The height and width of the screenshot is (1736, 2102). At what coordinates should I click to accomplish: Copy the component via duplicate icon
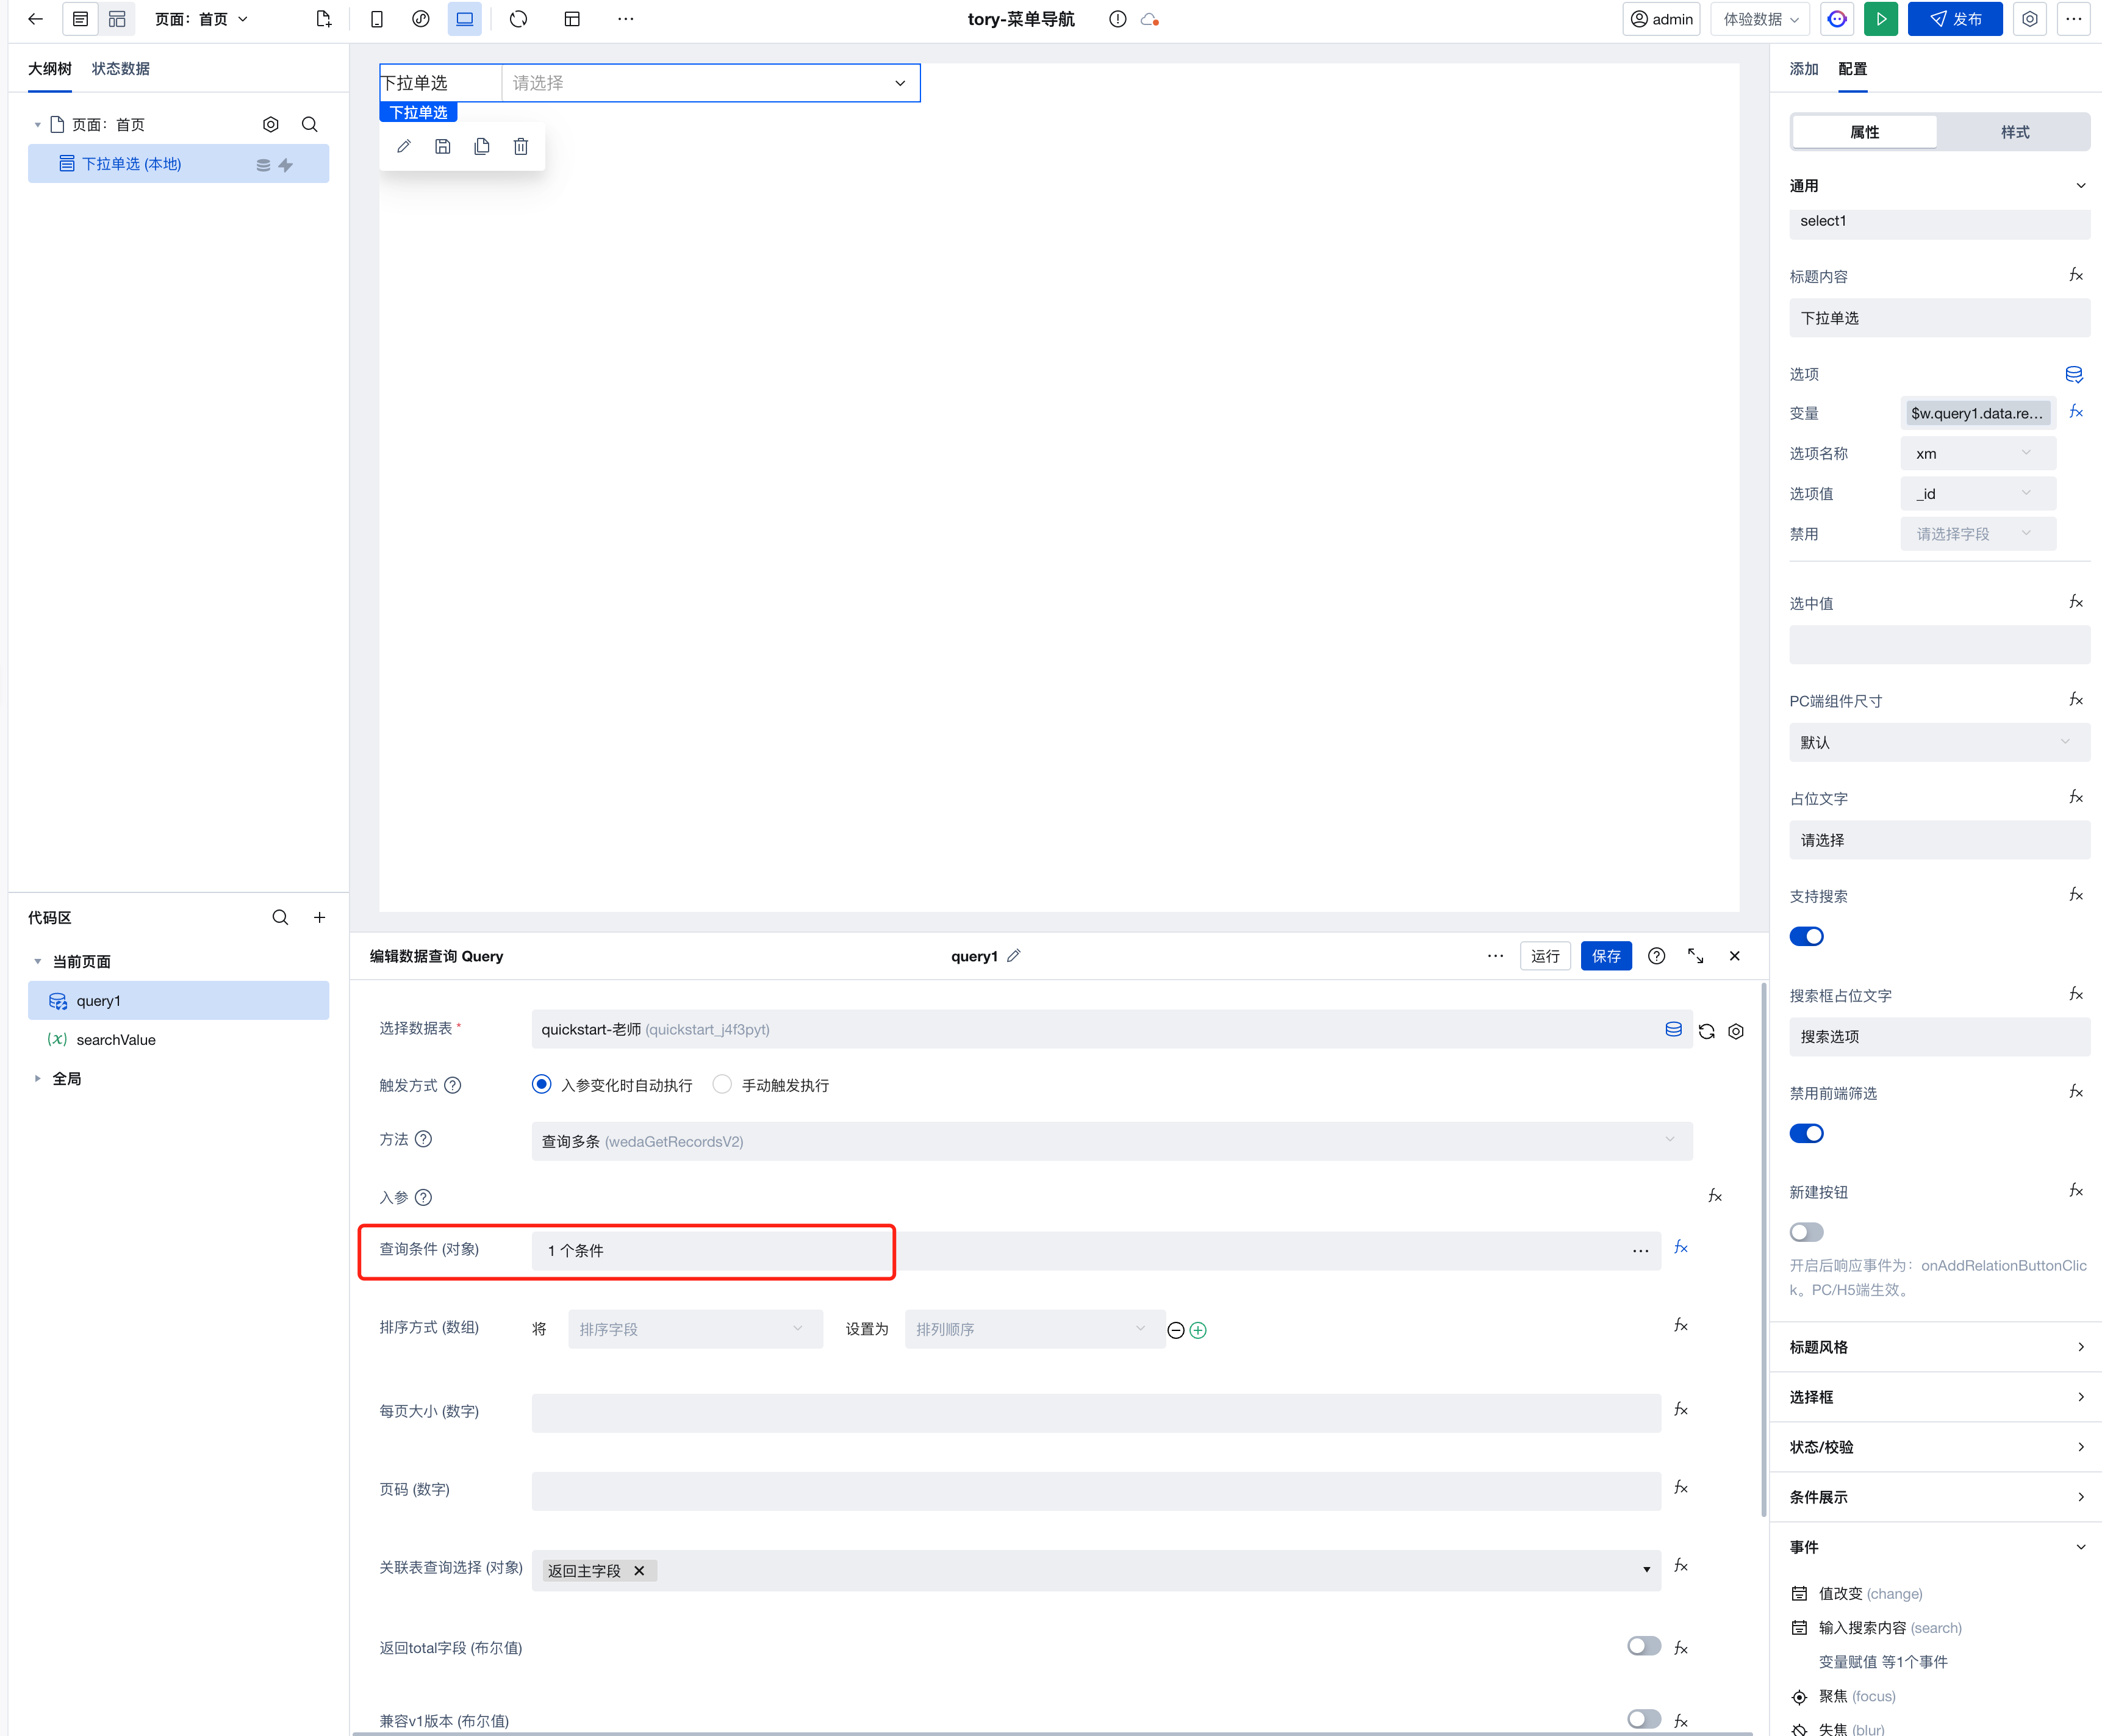click(x=482, y=146)
